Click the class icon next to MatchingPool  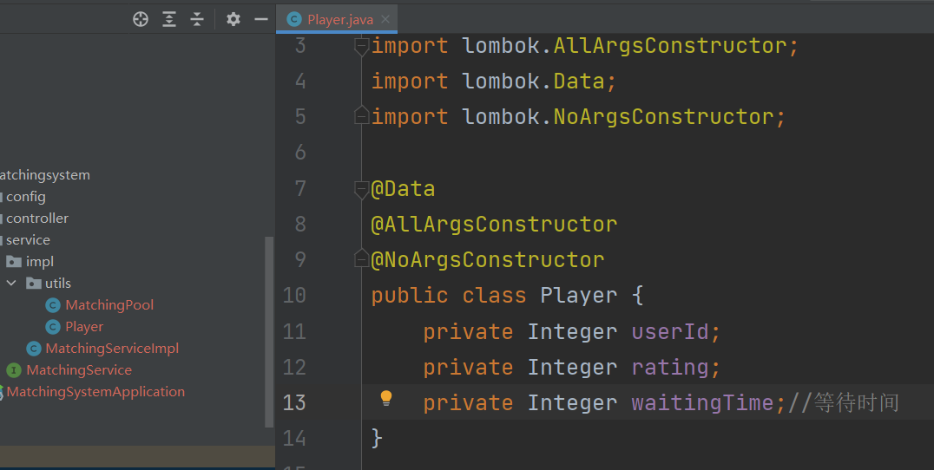[53, 305]
